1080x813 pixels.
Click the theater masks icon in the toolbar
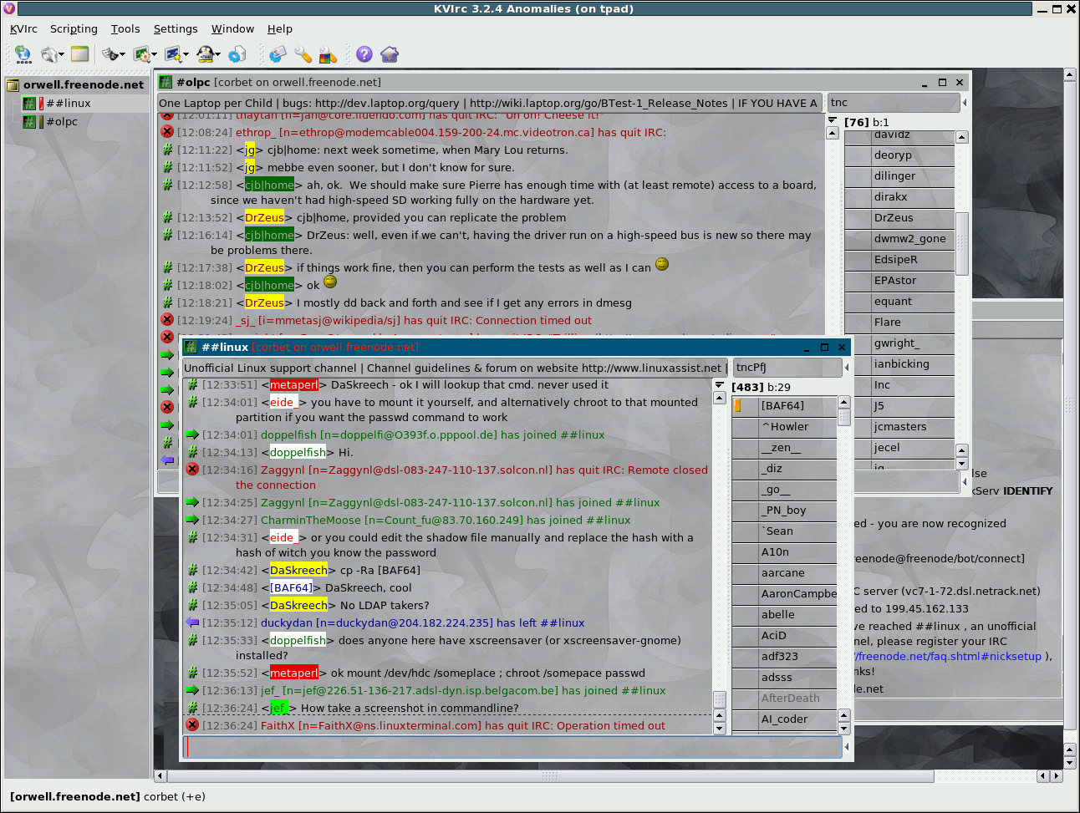(x=110, y=54)
